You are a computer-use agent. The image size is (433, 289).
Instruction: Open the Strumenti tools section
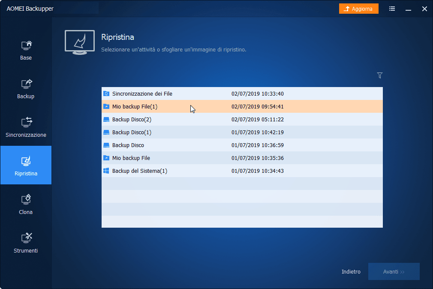[x=26, y=244]
